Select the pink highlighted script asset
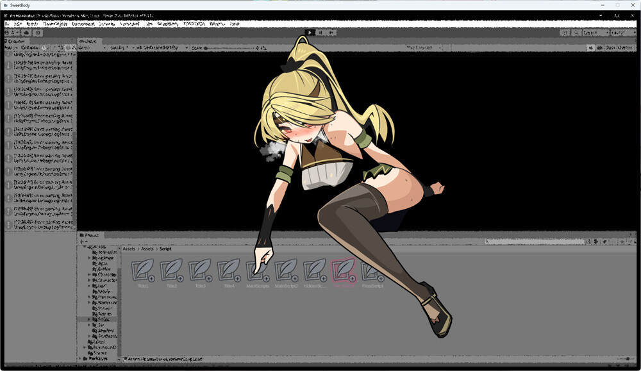Image resolution: width=641 pixels, height=371 pixels. pos(344,272)
